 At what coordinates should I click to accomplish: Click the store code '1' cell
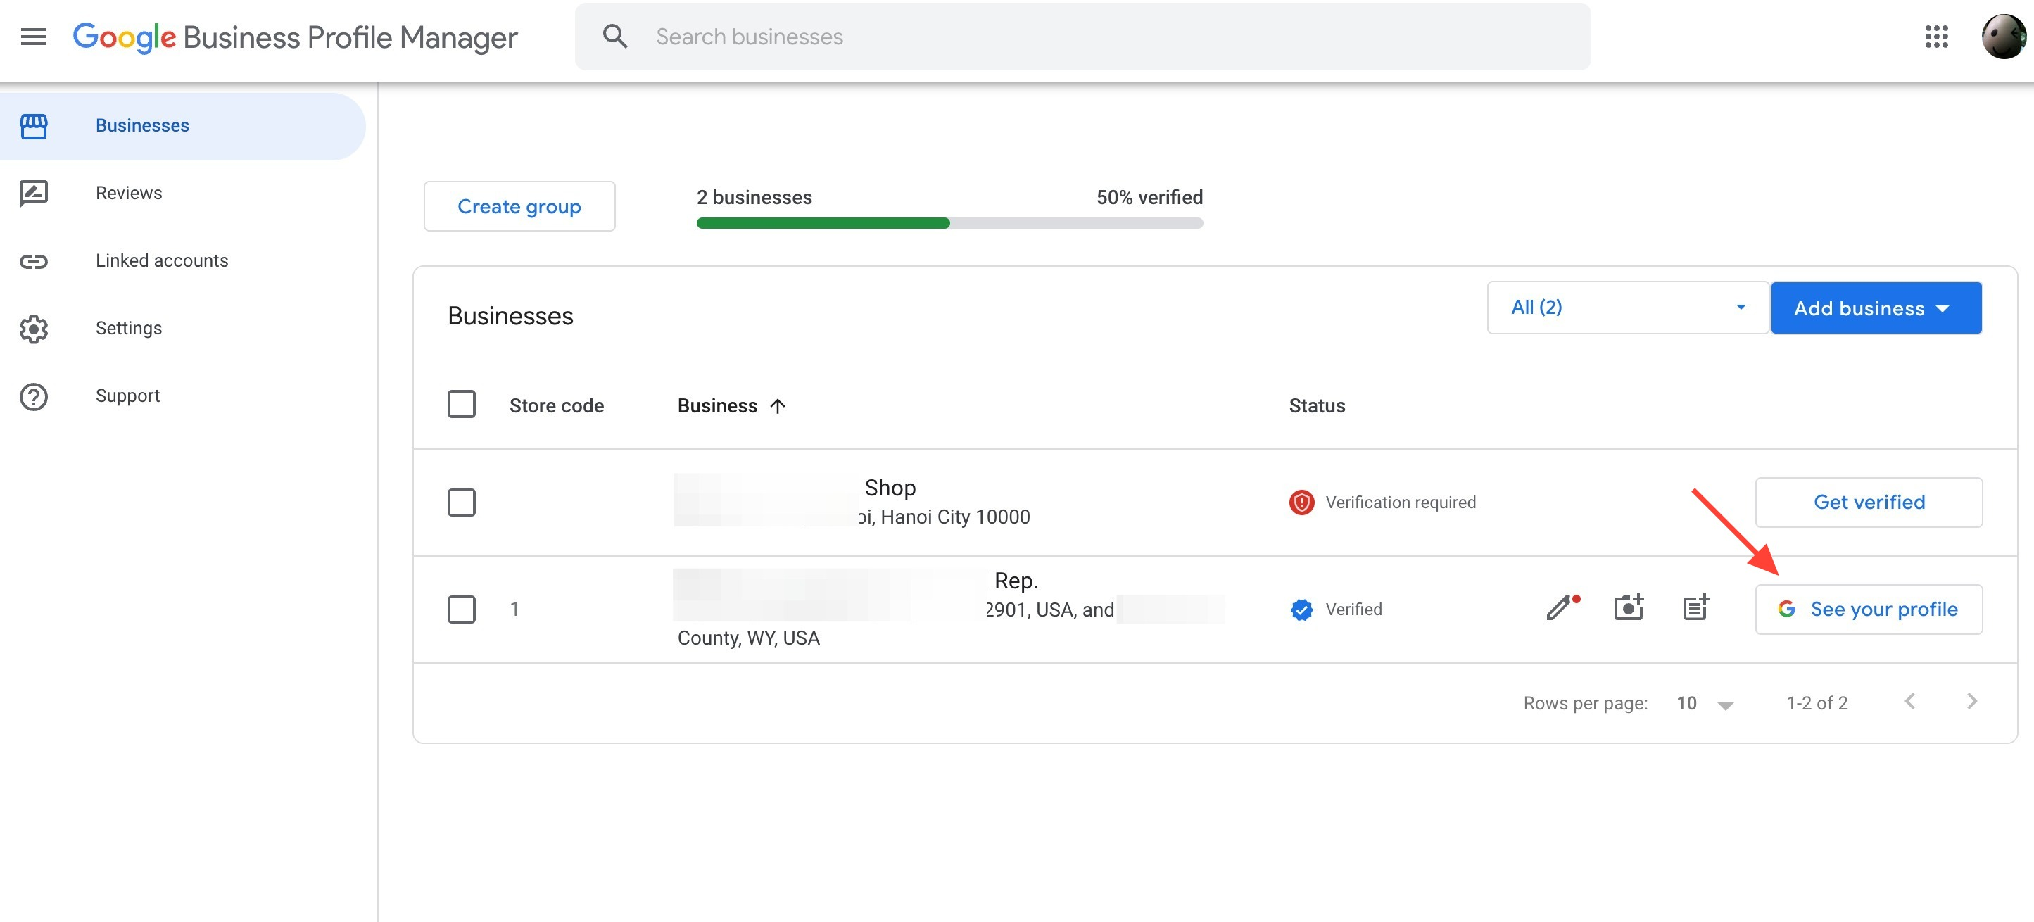tap(514, 610)
